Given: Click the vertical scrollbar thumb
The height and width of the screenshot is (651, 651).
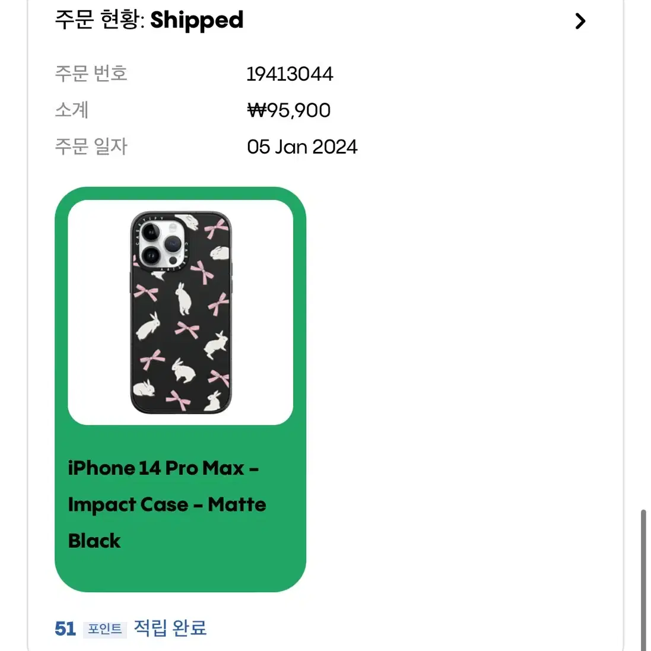Looking at the screenshot, I should (x=643, y=579).
